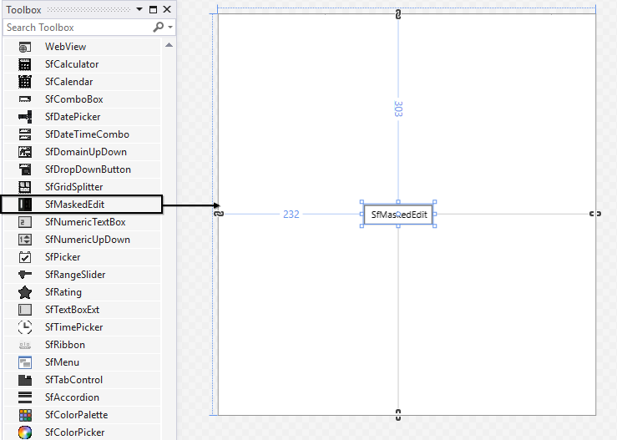Pick the SfTimePicker label
This screenshot has height=440, width=617.
click(x=73, y=327)
